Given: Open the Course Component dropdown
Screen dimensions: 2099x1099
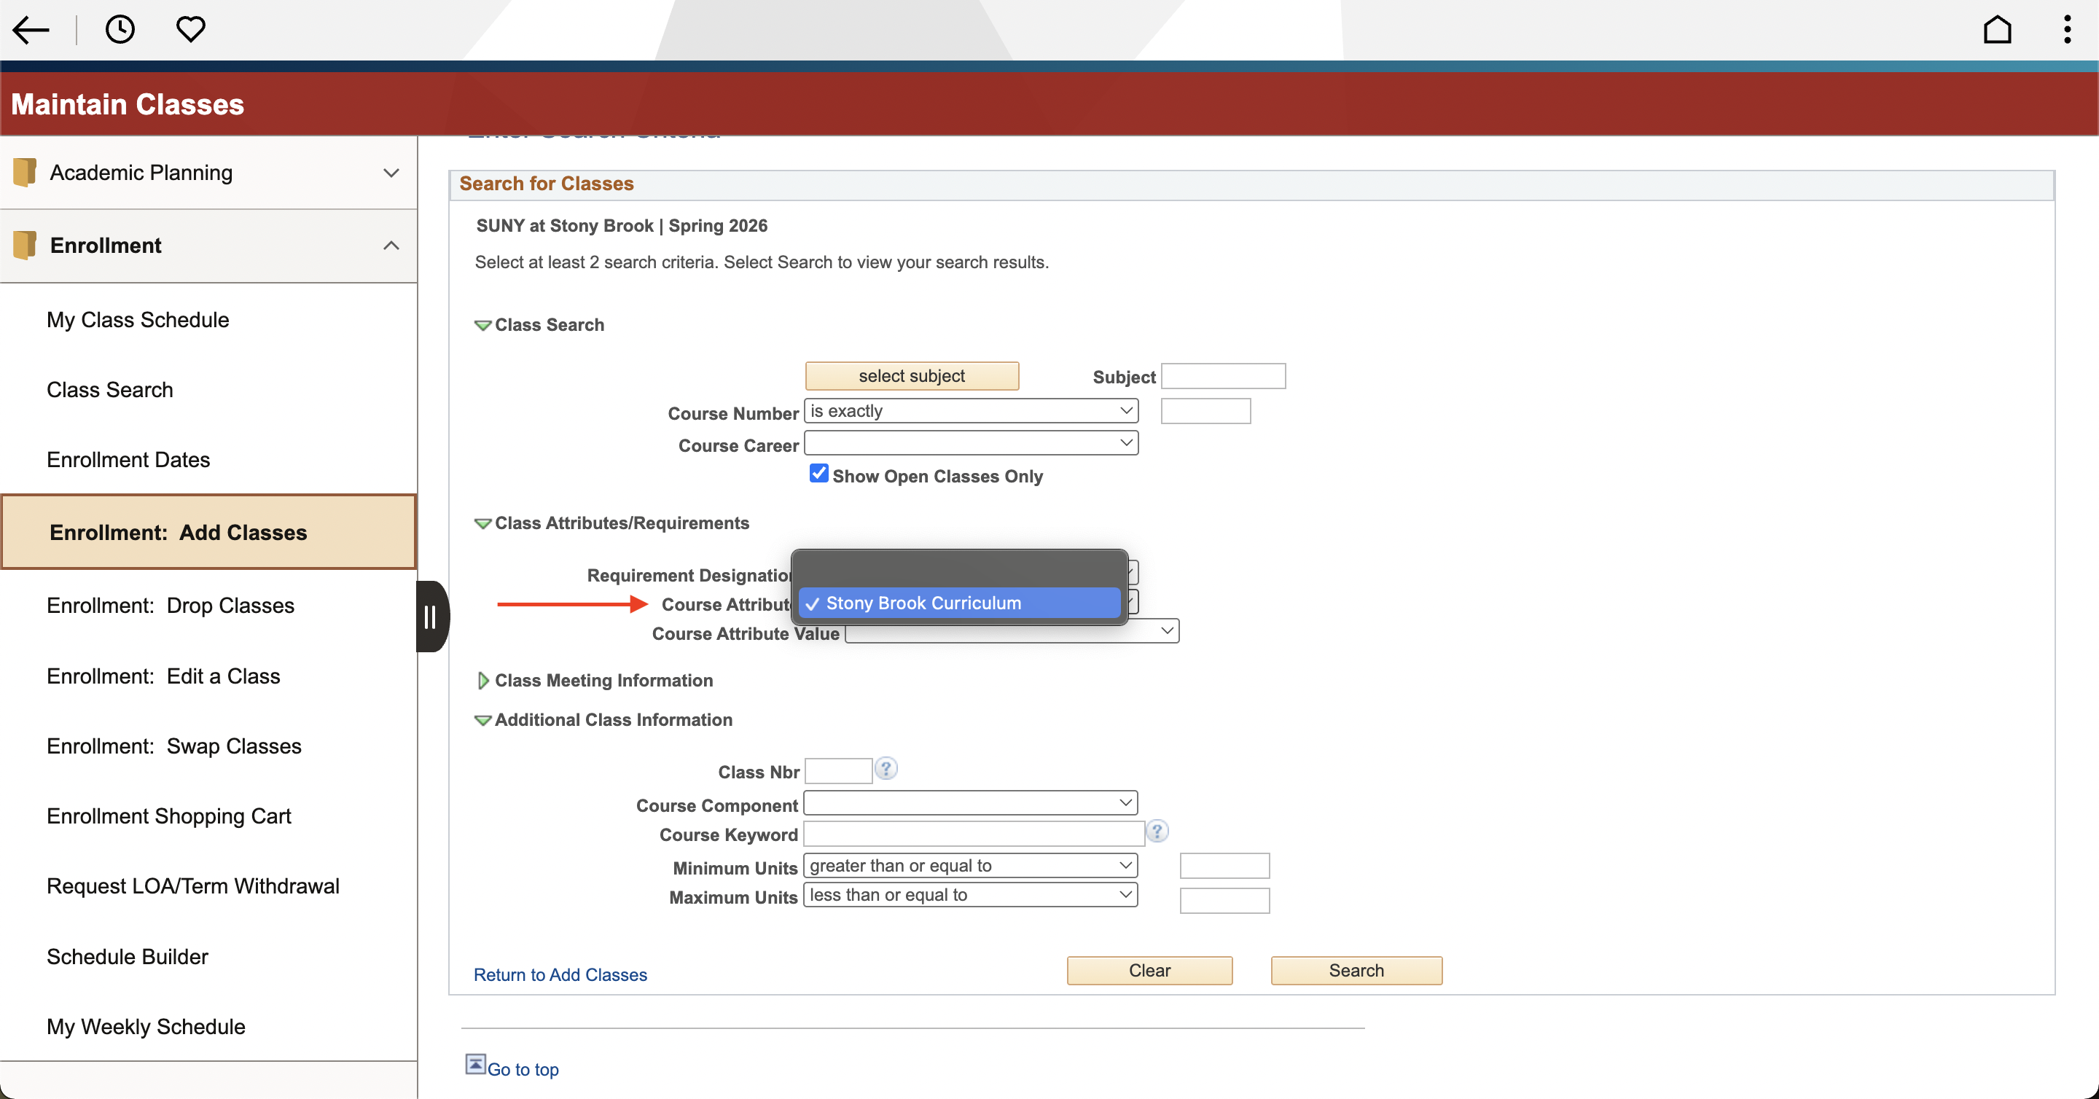Looking at the screenshot, I should [969, 802].
